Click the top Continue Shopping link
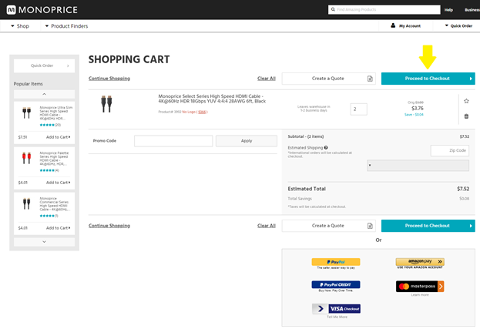 [109, 79]
